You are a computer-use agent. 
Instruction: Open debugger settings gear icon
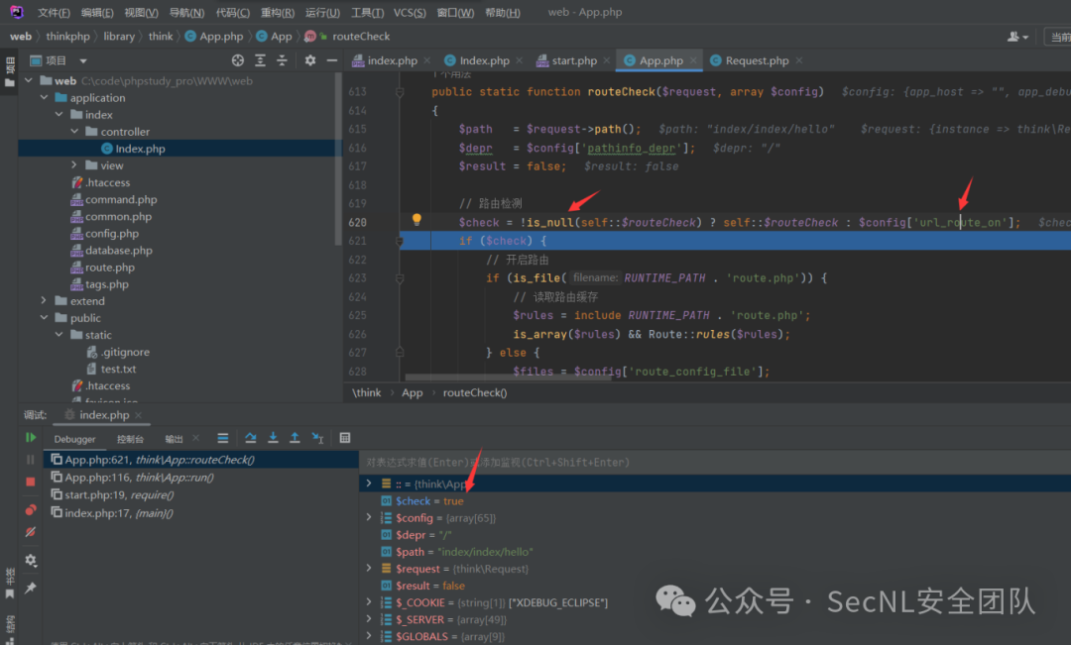[30, 561]
